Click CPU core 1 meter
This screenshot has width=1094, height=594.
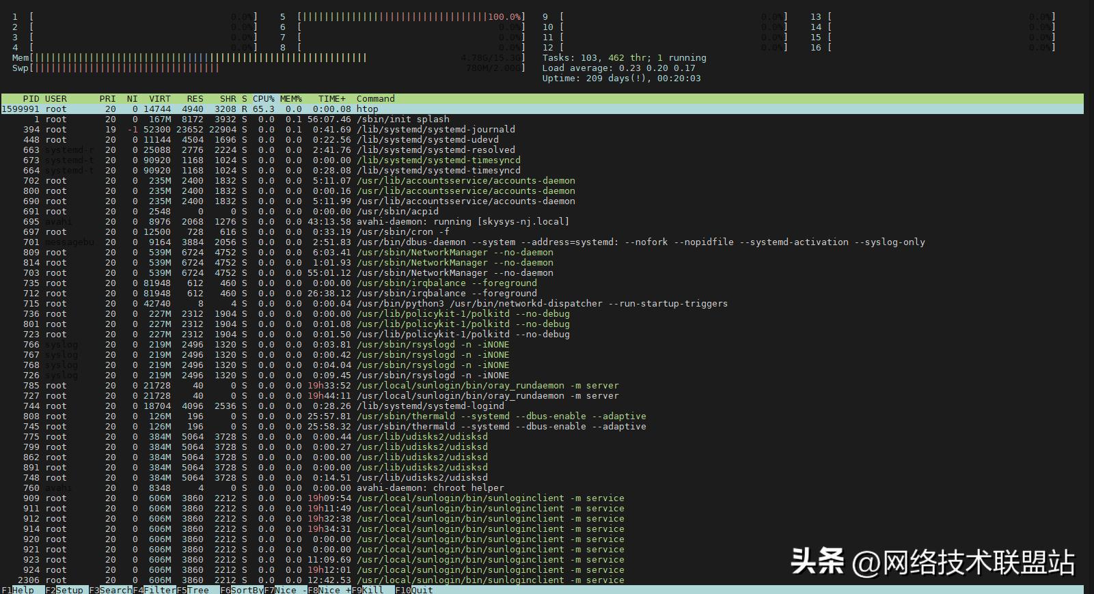(135, 17)
